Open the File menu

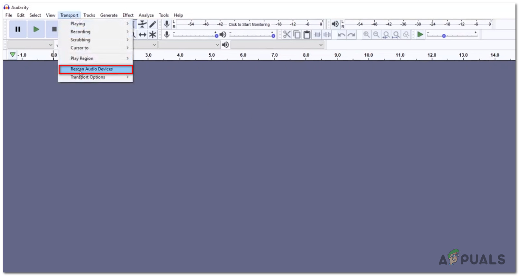(x=9, y=15)
